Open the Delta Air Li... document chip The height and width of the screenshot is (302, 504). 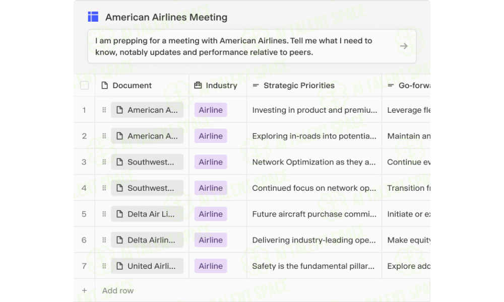pos(147,214)
